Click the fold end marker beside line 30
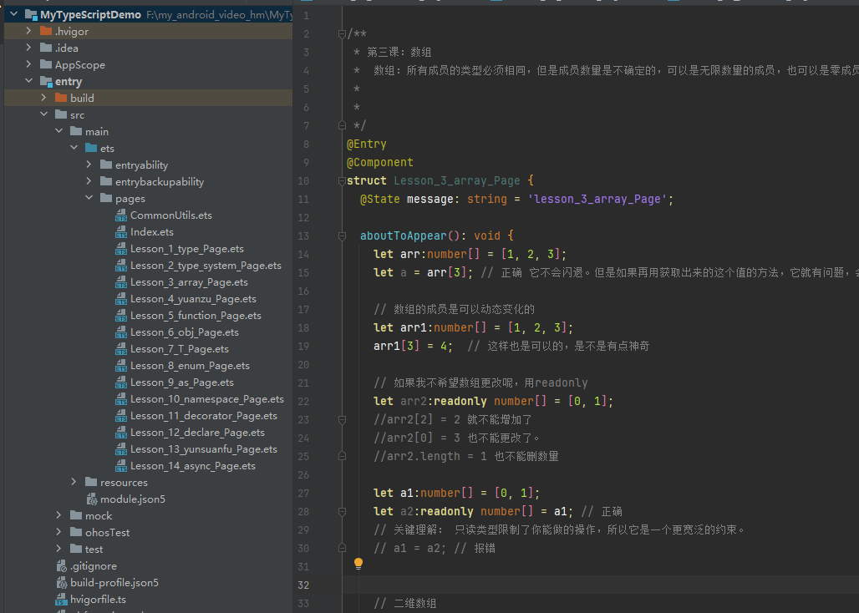The height and width of the screenshot is (613, 859). pos(342,549)
